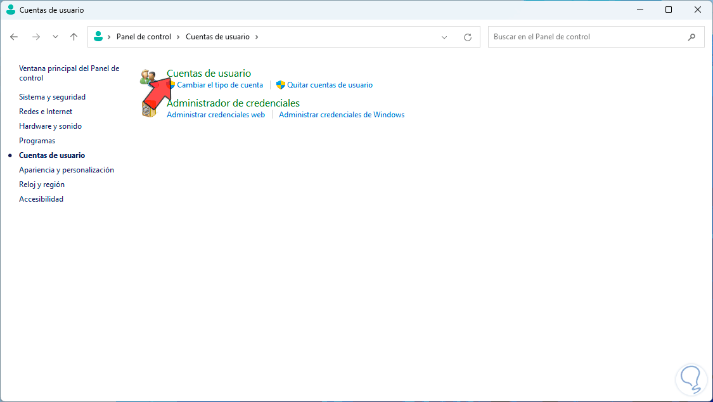Image resolution: width=713 pixels, height=402 pixels.
Task: Open Hardware y sonido category
Action: pos(51,126)
